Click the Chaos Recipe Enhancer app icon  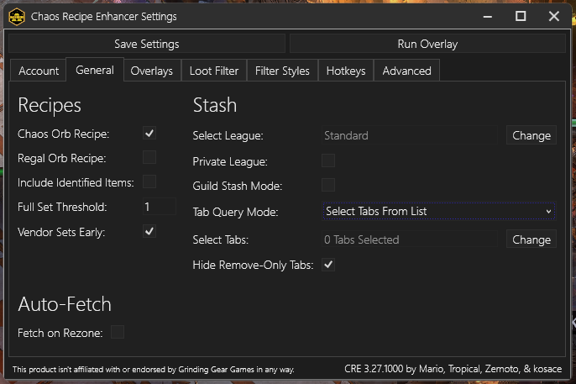16,16
